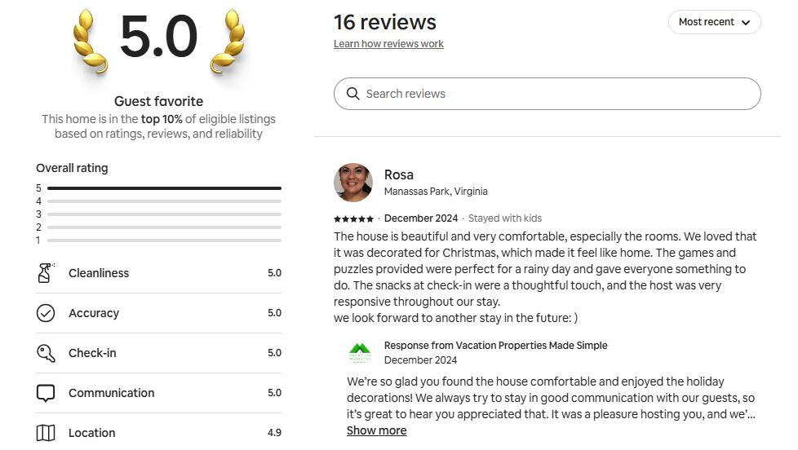
Task: Click the five-star rating in Rosa's review
Action: [353, 218]
